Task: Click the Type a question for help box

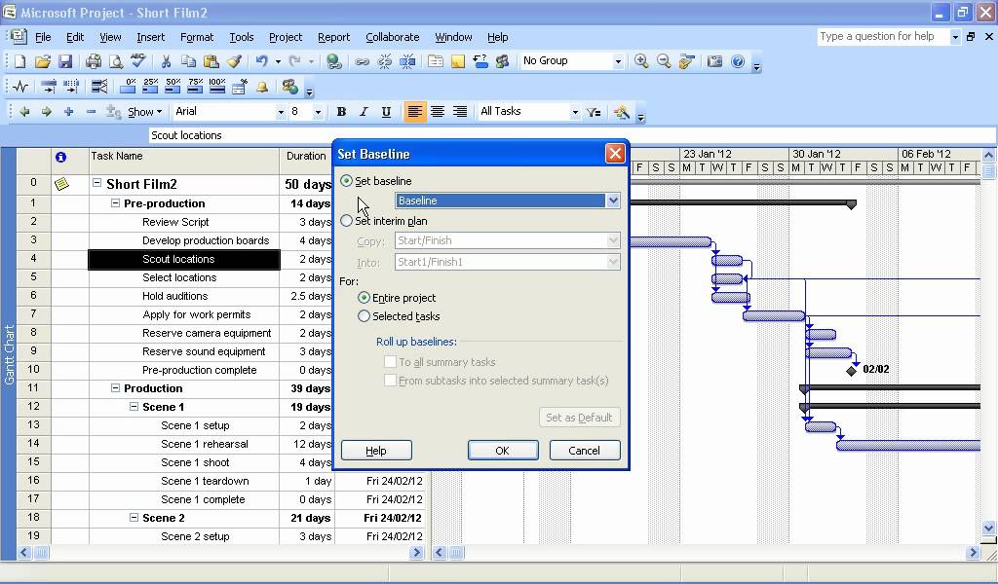Action: pyautogui.click(x=883, y=37)
